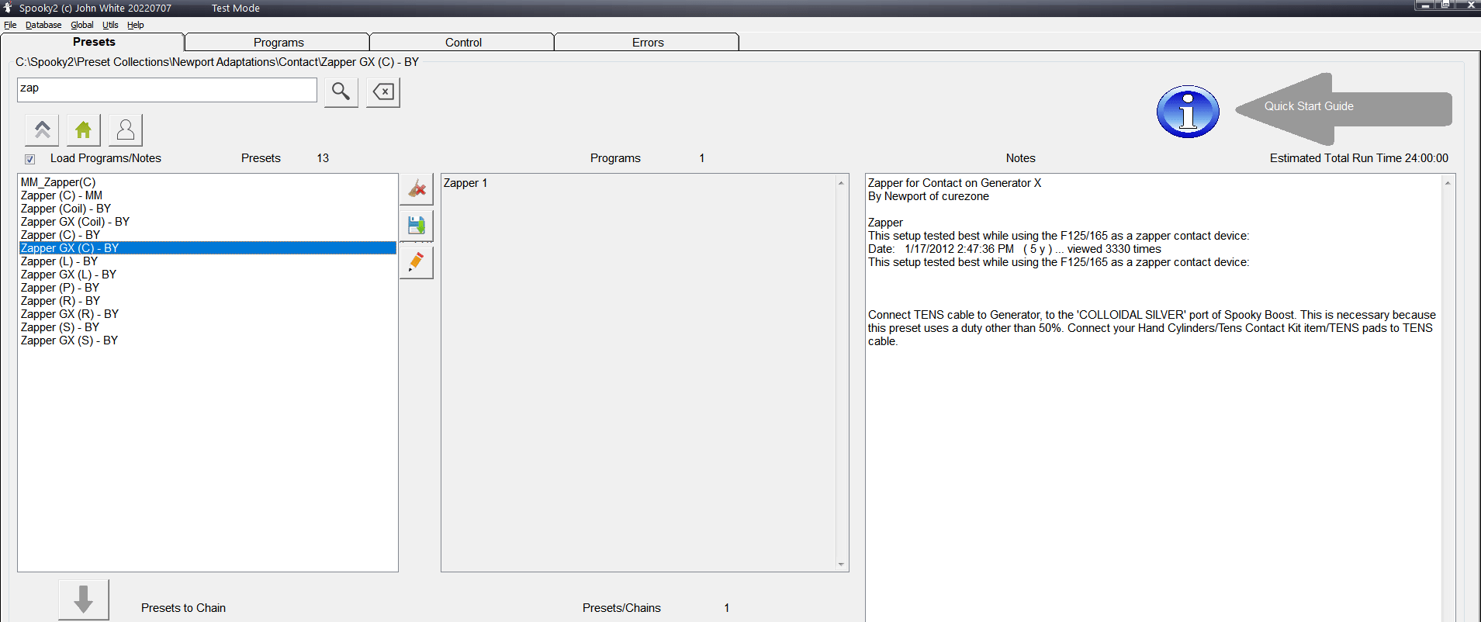Select Zapper (P) - BY preset

pos(208,288)
